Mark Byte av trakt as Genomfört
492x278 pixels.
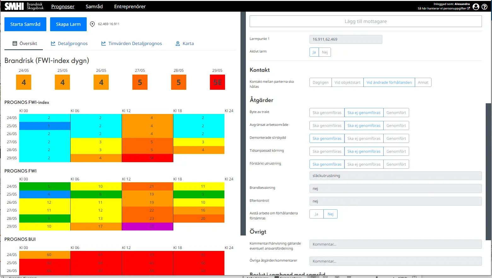pyautogui.click(x=396, y=113)
